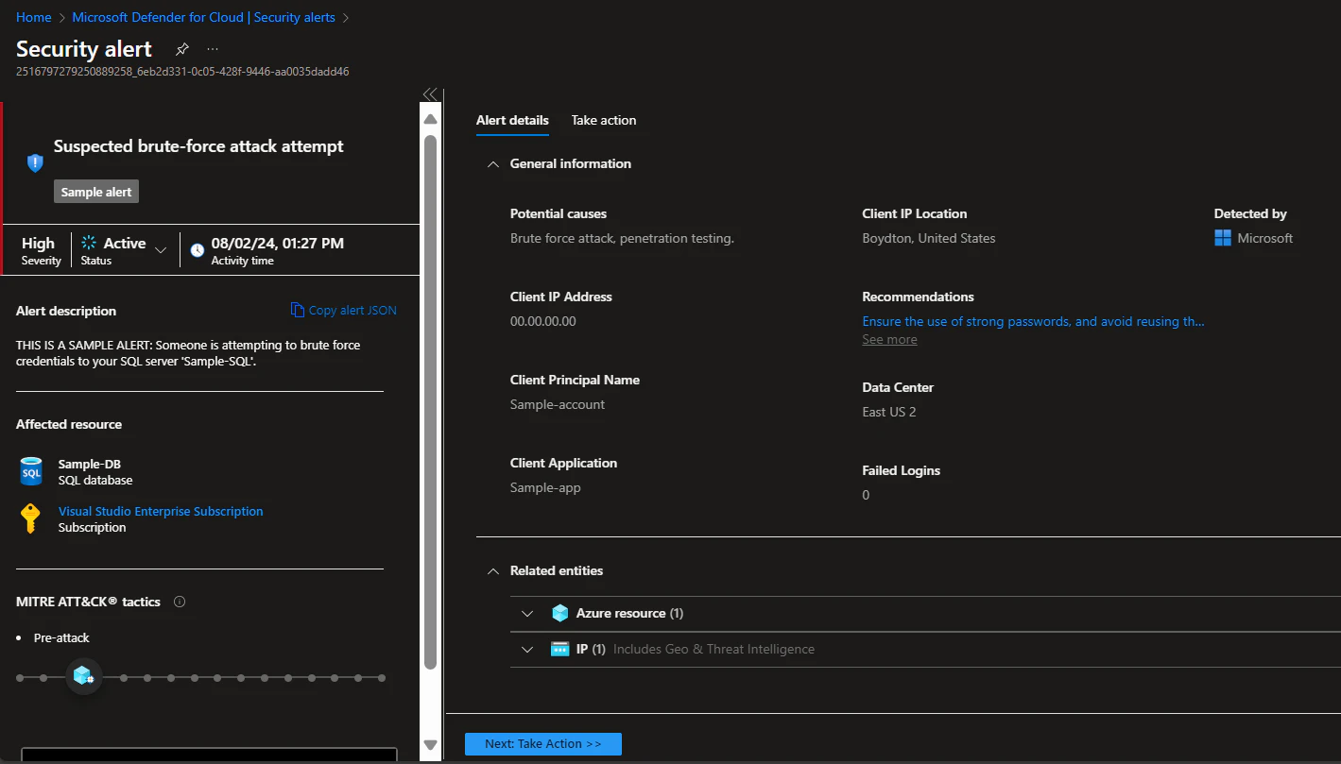Click the Sample alert badge
The width and height of the screenshot is (1341, 764).
[x=96, y=192]
